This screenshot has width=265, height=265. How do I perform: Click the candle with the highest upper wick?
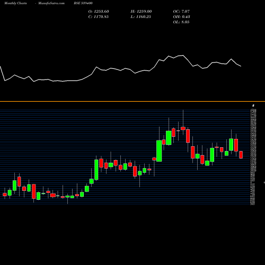click(183, 128)
